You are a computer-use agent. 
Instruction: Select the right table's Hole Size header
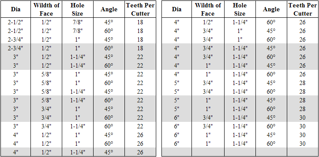point(239,10)
